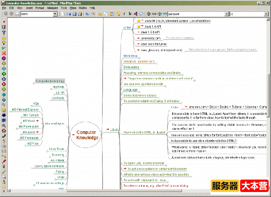
Task: Click the trash can remove all icons
Action: pos(4,27)
